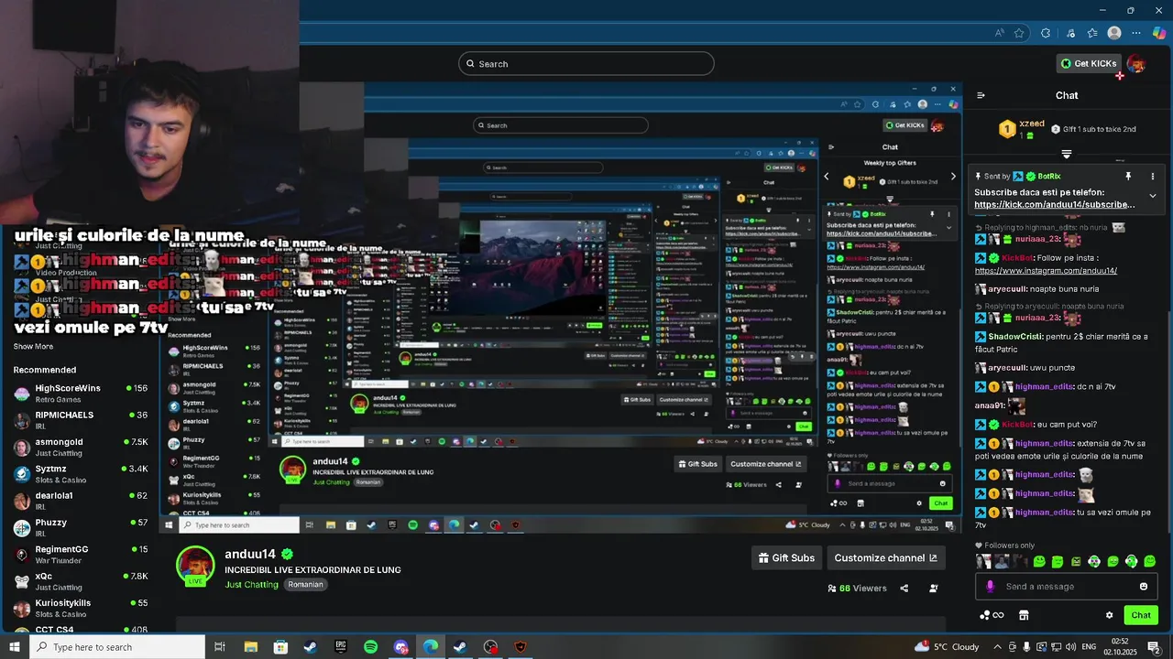The image size is (1173, 659).
Task: Open the Copilot icon in browser
Action: (x=1159, y=33)
